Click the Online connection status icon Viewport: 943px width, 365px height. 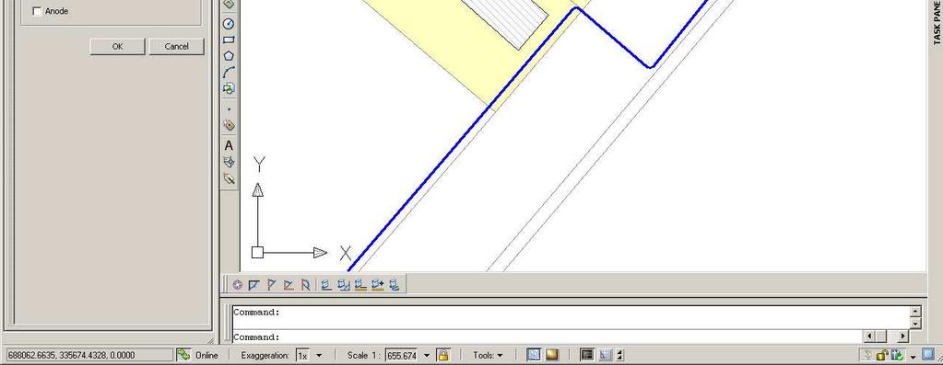pyautogui.click(x=183, y=355)
